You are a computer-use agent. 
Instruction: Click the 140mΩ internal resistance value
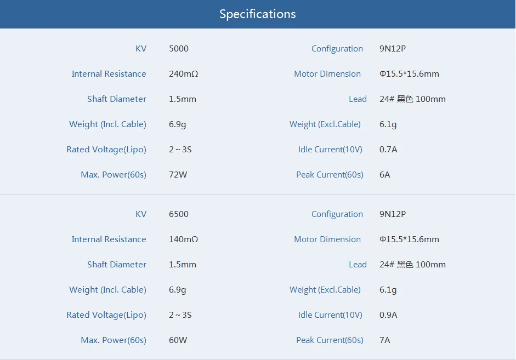tap(183, 239)
